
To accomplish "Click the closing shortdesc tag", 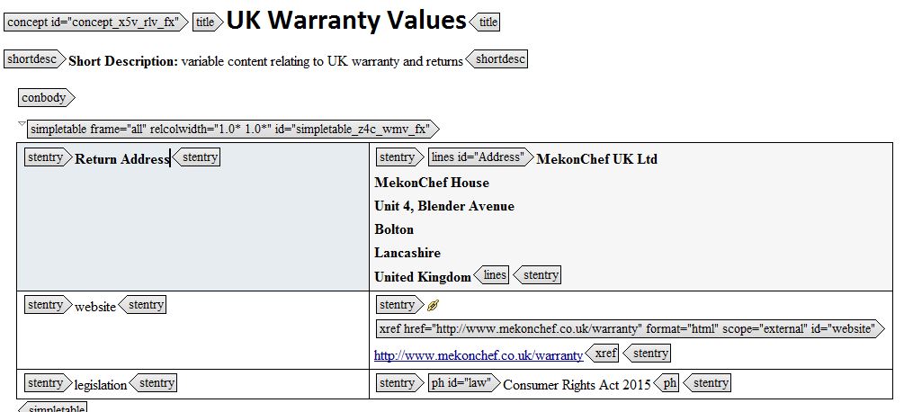I will click(x=497, y=59).
